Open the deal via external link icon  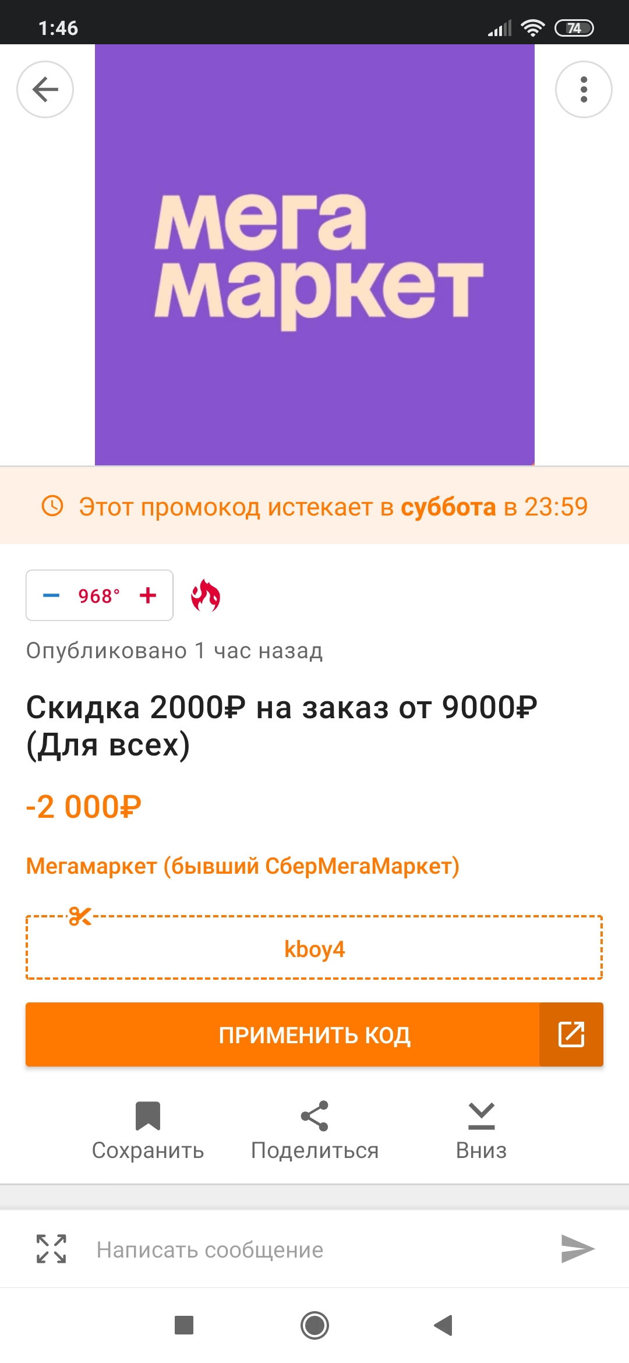point(571,1034)
